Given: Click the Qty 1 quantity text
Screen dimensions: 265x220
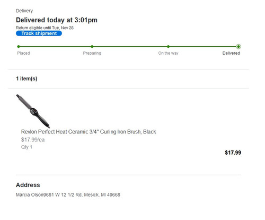Looking at the screenshot, I should coord(26,147).
